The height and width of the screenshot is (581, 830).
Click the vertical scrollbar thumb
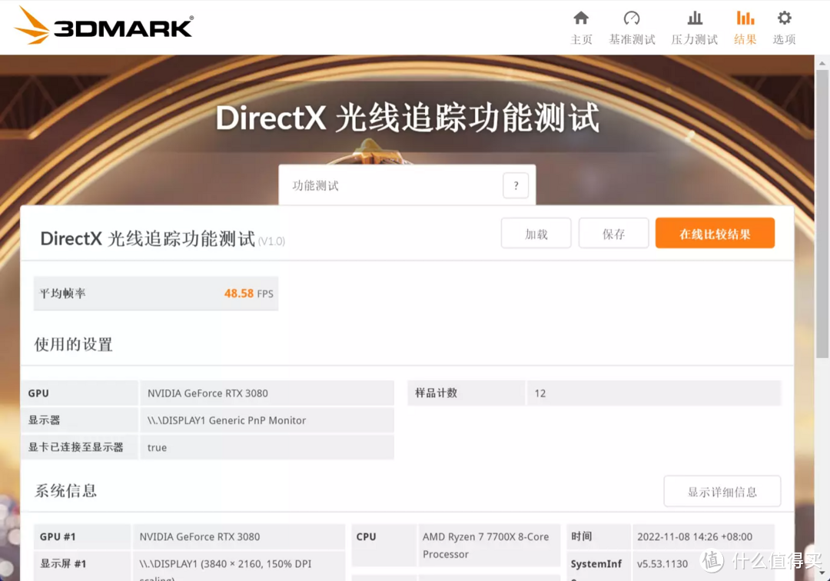click(x=822, y=214)
